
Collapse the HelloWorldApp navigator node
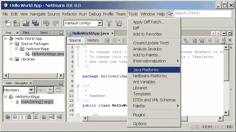click(x=5, y=96)
